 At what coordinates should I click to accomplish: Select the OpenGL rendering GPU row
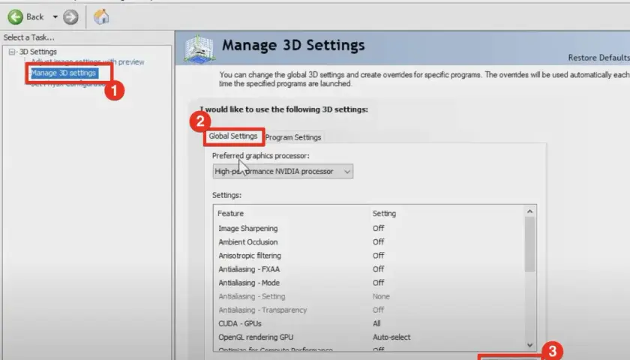[x=369, y=337]
